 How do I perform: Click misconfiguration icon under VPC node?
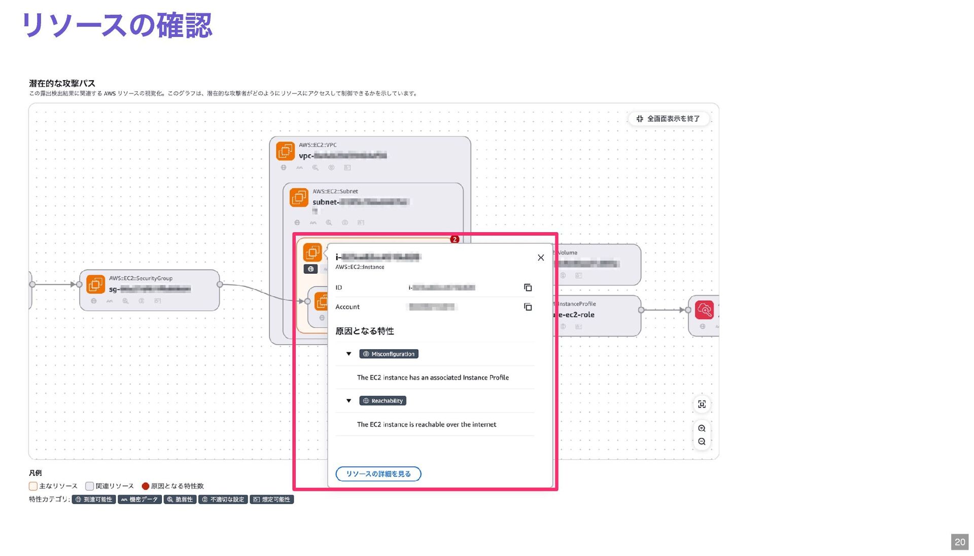(x=331, y=168)
